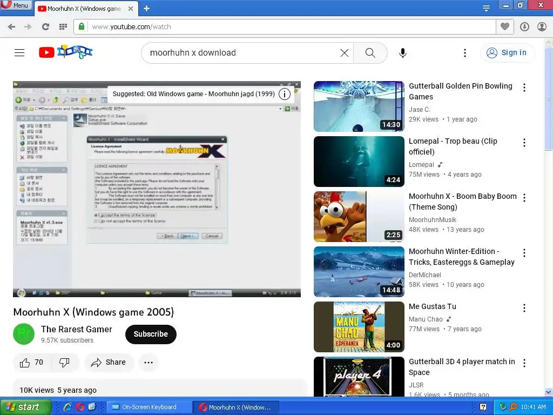Switch to Moorhuhn X taskbar window
The width and height of the screenshot is (553, 415).
tap(237, 407)
